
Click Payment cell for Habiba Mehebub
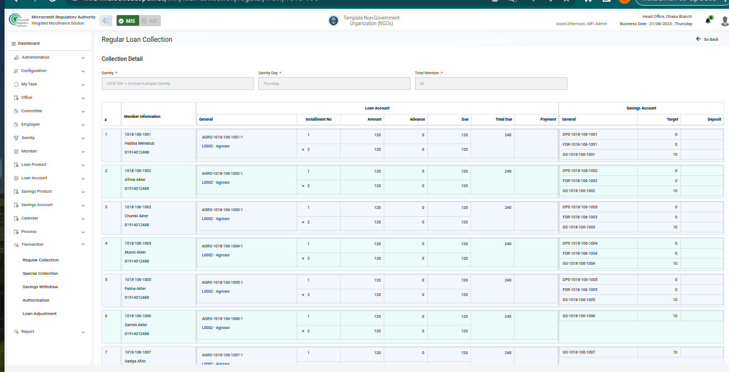536,144
